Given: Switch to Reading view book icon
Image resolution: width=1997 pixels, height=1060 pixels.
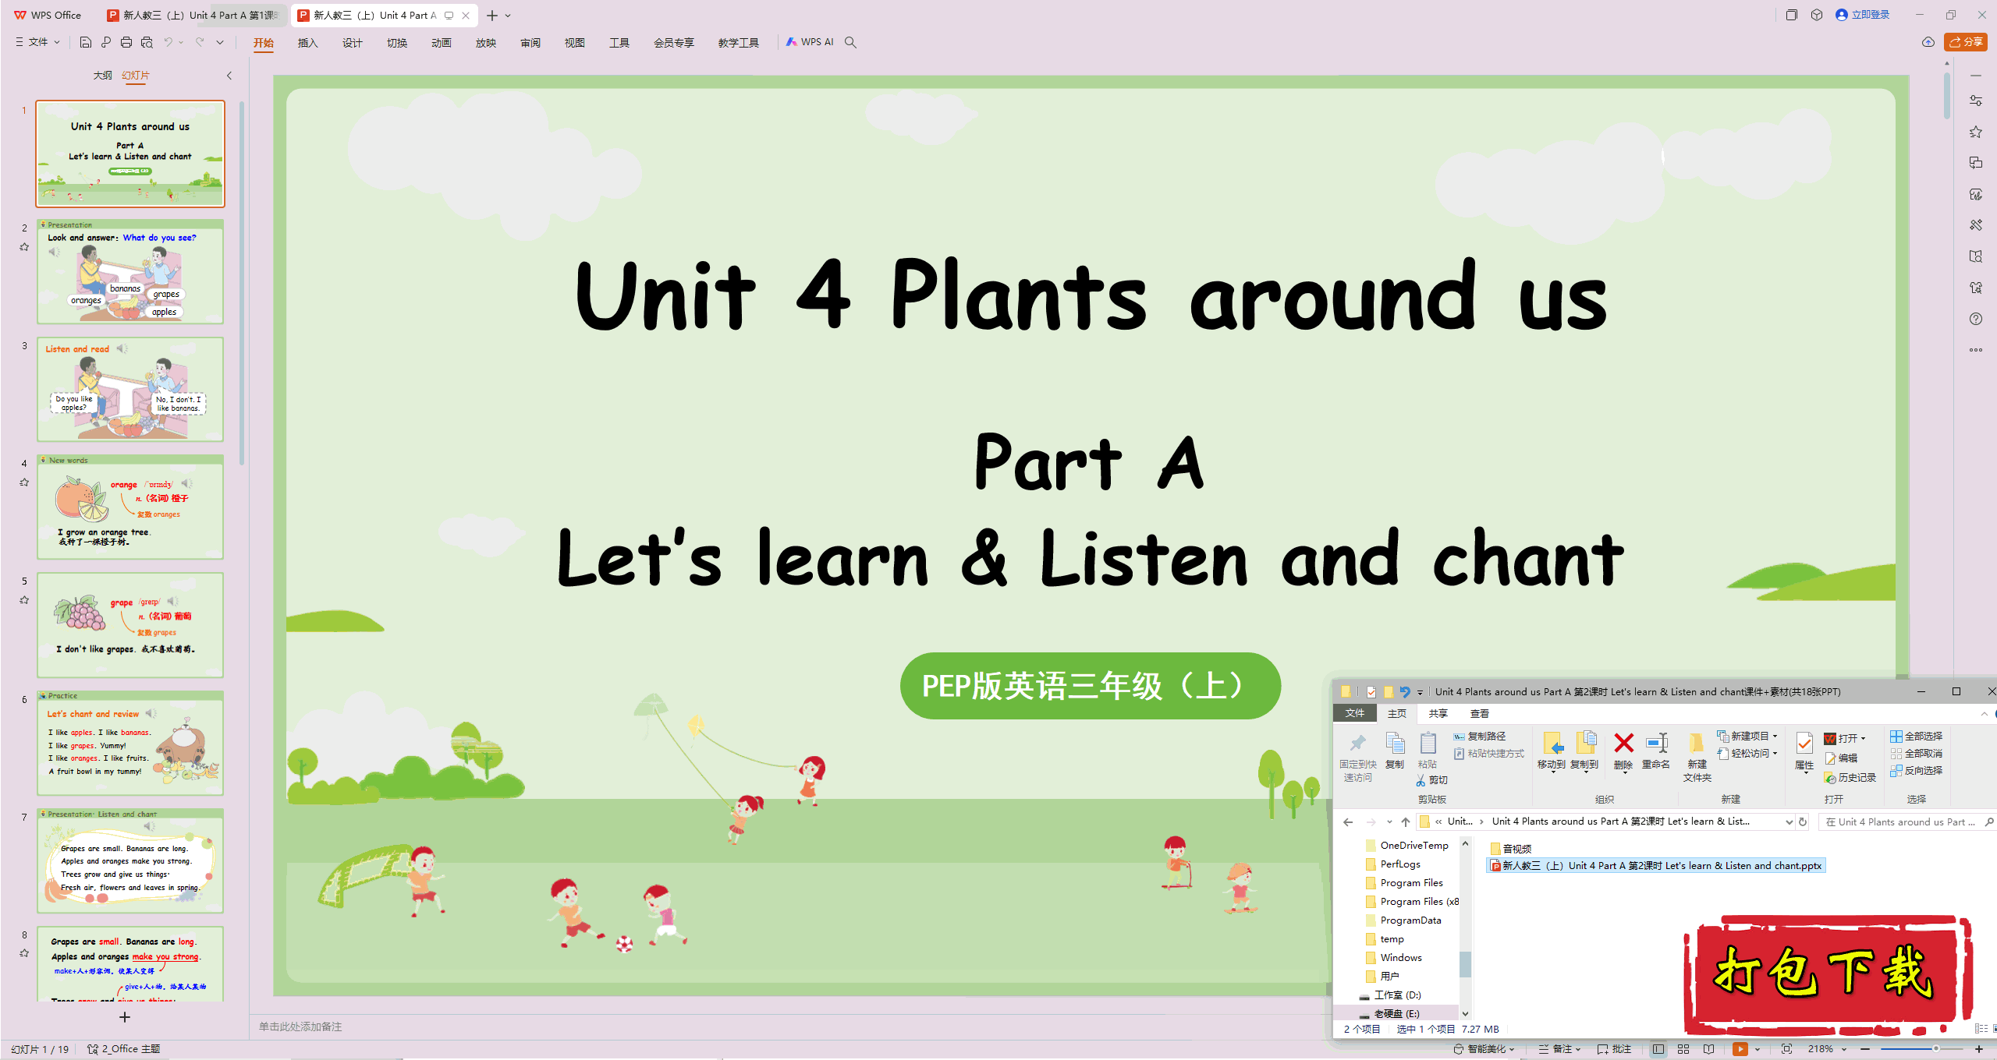Looking at the screenshot, I should click(x=1708, y=1049).
